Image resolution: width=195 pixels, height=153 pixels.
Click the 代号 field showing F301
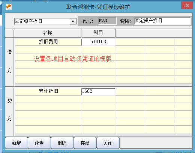click(x=107, y=21)
